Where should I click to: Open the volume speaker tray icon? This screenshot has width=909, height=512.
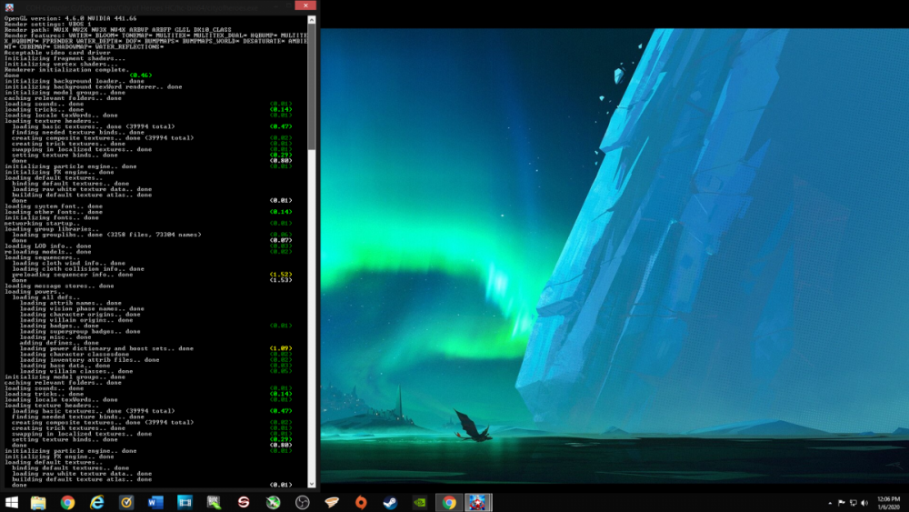pos(864,503)
